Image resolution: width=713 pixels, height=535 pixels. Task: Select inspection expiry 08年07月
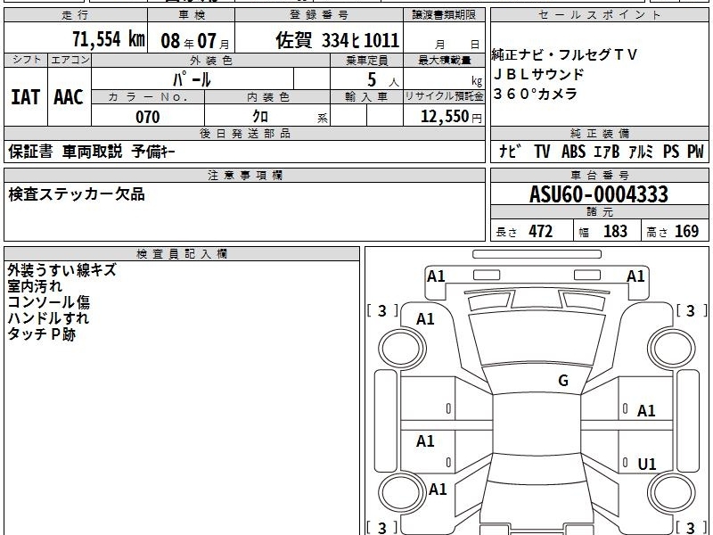tap(195, 41)
